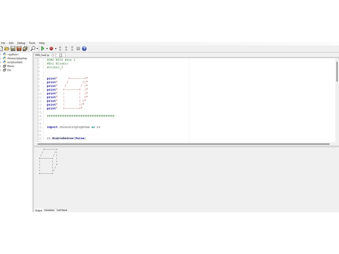Screen dimensions: 339x254
Task: Expand the Rhino tree node
Action: [1, 66]
